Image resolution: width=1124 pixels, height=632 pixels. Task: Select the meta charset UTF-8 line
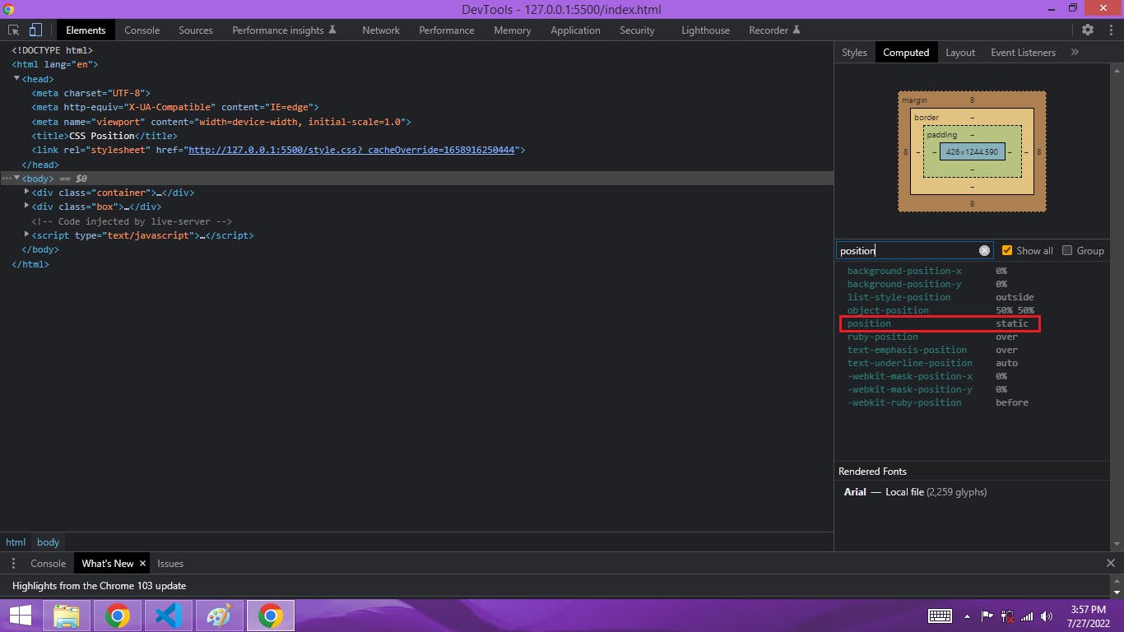91,93
